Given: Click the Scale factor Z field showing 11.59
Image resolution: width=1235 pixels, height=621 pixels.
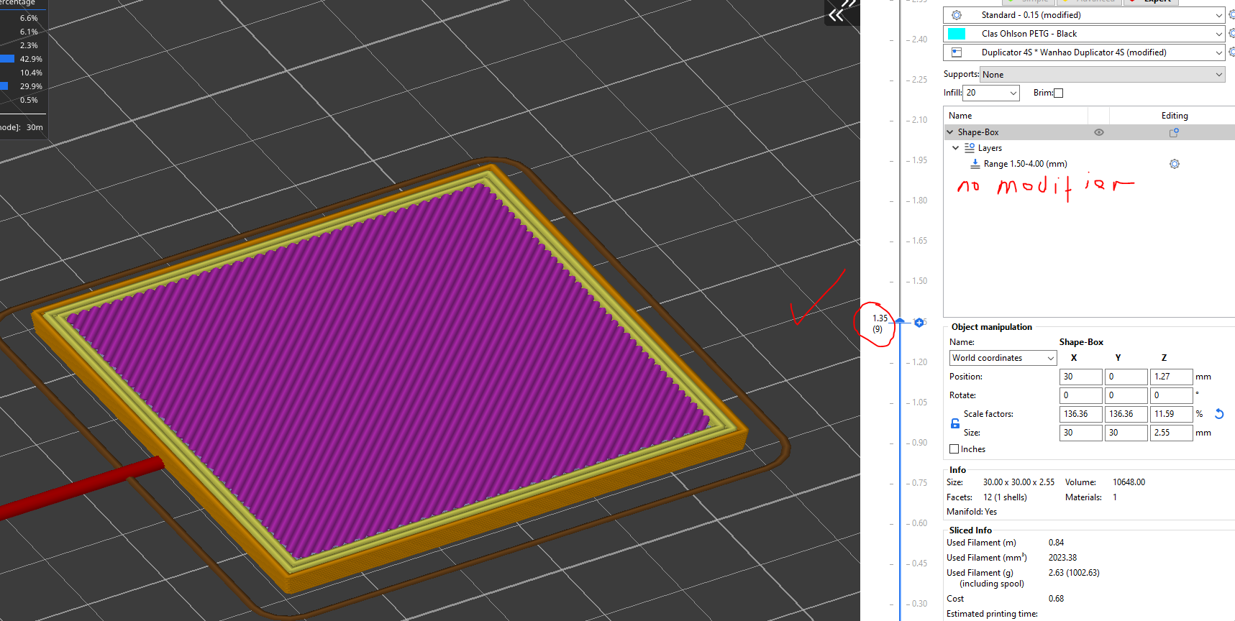Looking at the screenshot, I should [x=1172, y=414].
